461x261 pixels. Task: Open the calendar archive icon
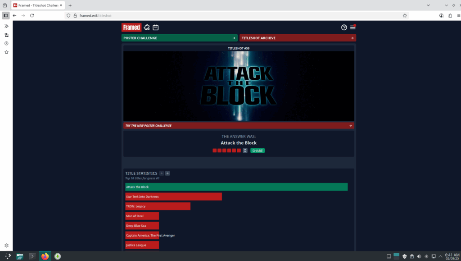[155, 27]
